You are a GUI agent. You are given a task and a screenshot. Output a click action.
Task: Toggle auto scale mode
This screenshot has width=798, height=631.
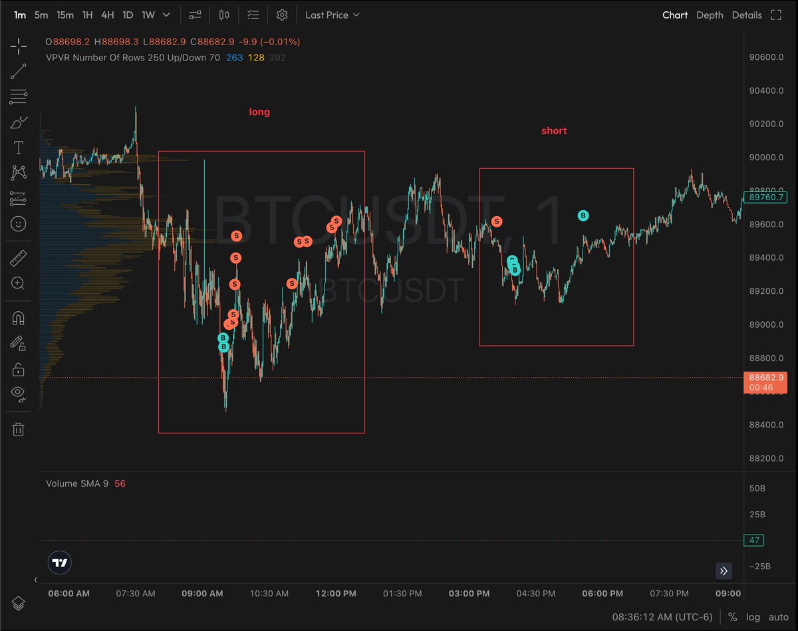coord(778,616)
